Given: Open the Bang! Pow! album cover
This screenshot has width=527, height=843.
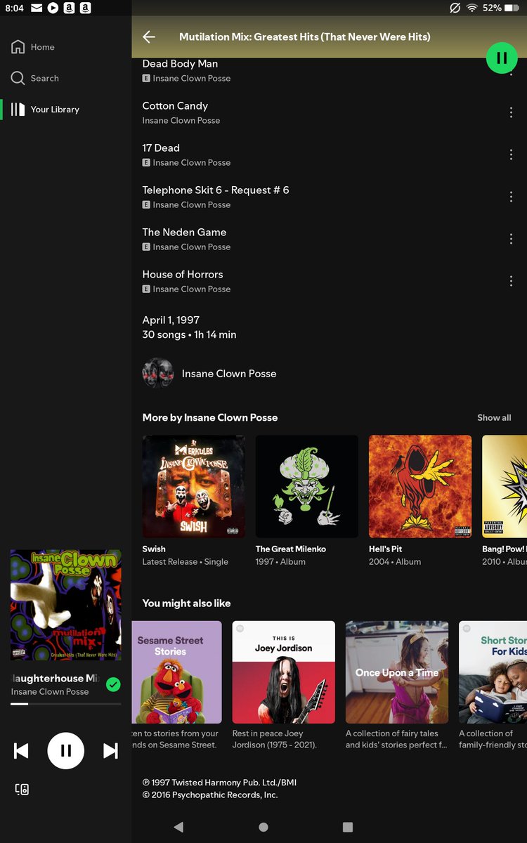Looking at the screenshot, I should [505, 486].
